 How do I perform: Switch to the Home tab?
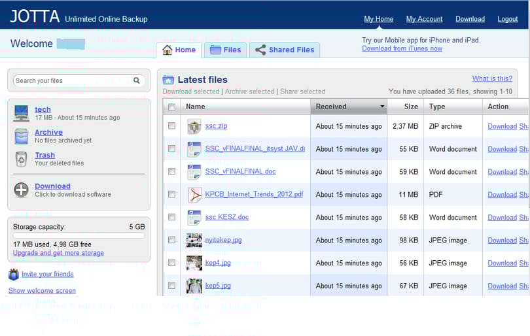[x=179, y=50]
